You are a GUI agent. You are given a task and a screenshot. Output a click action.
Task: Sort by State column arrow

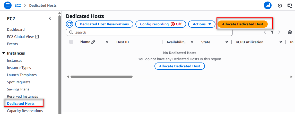[x=227, y=42]
